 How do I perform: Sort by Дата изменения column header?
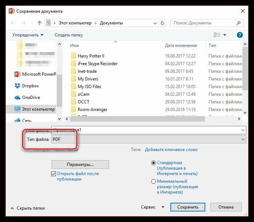pos(181,45)
